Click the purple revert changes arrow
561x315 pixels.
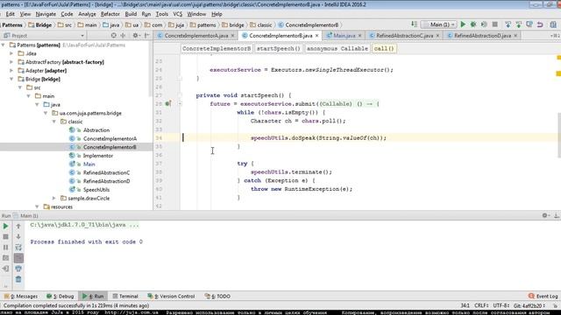(x=540, y=24)
